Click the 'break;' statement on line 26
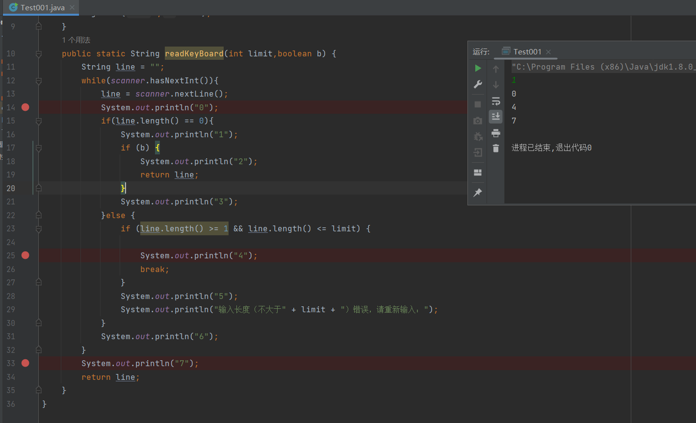Viewport: 696px width, 423px height. [x=155, y=269]
